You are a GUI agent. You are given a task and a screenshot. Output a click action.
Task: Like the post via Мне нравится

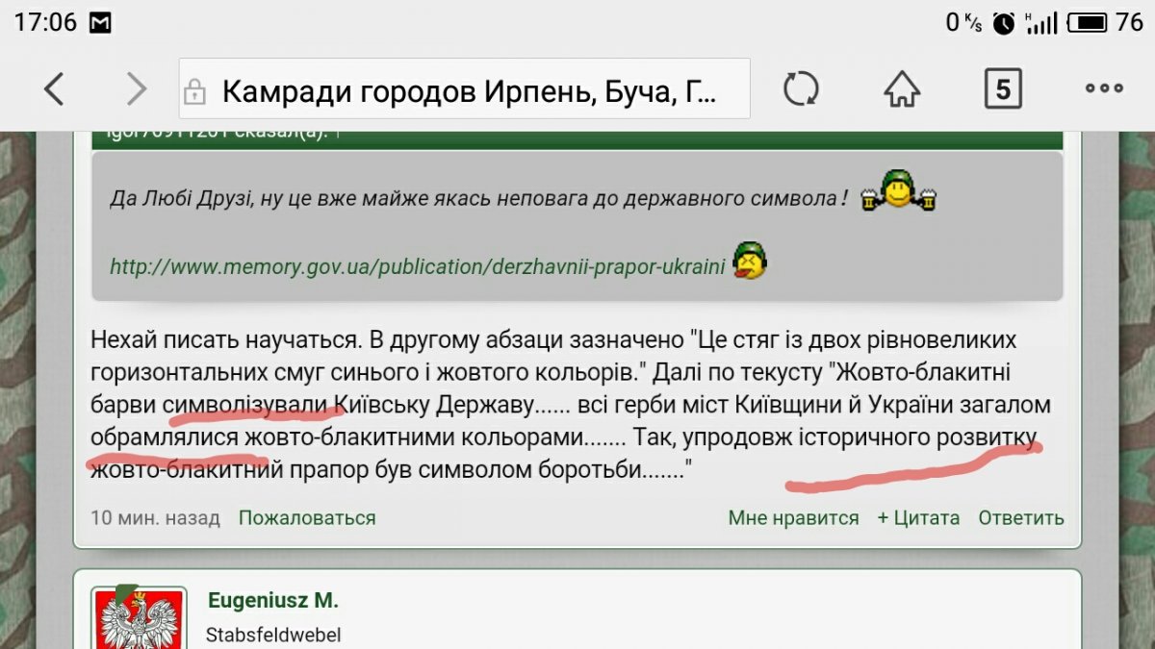pyautogui.click(x=793, y=517)
